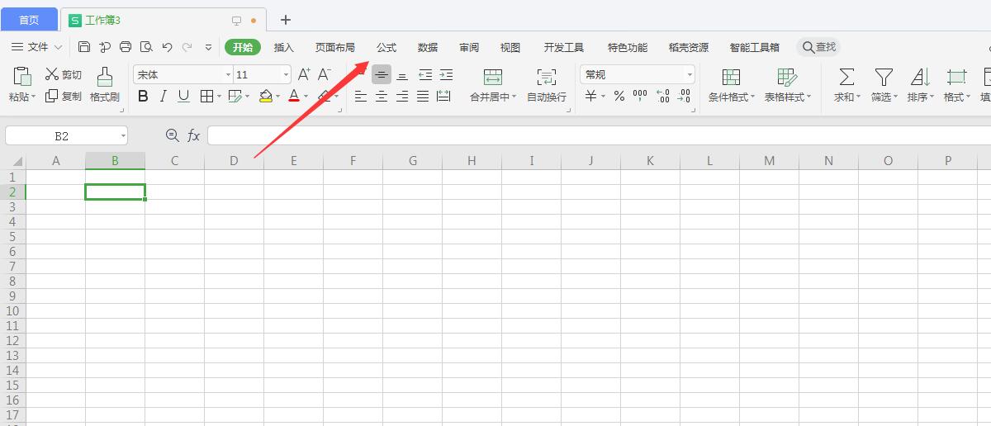Expand quick access toolbar customize arrow

[x=209, y=47]
